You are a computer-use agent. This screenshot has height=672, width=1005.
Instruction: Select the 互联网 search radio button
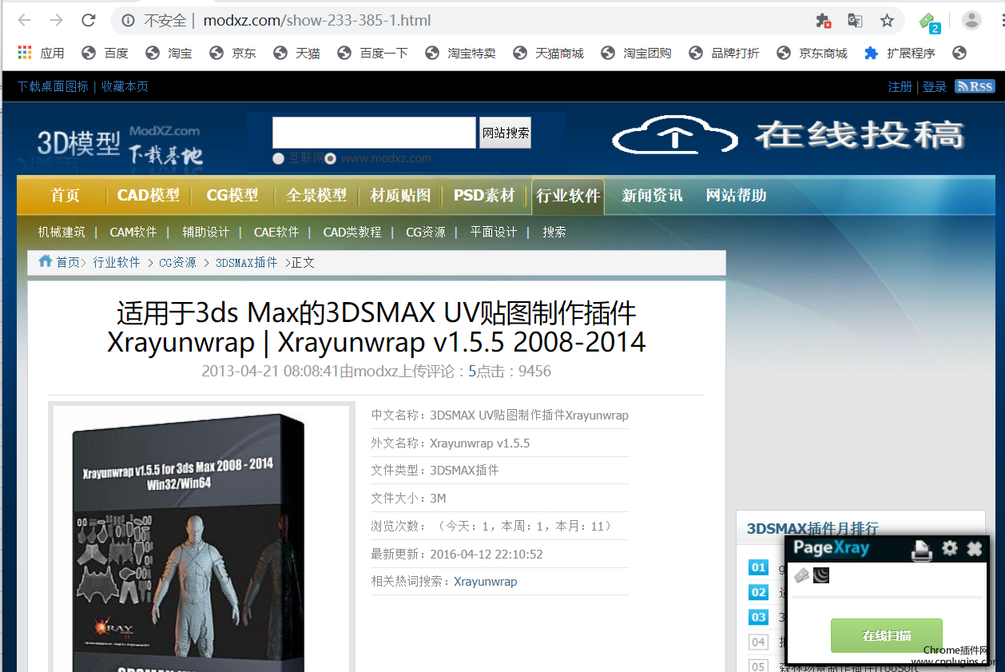[x=279, y=158]
